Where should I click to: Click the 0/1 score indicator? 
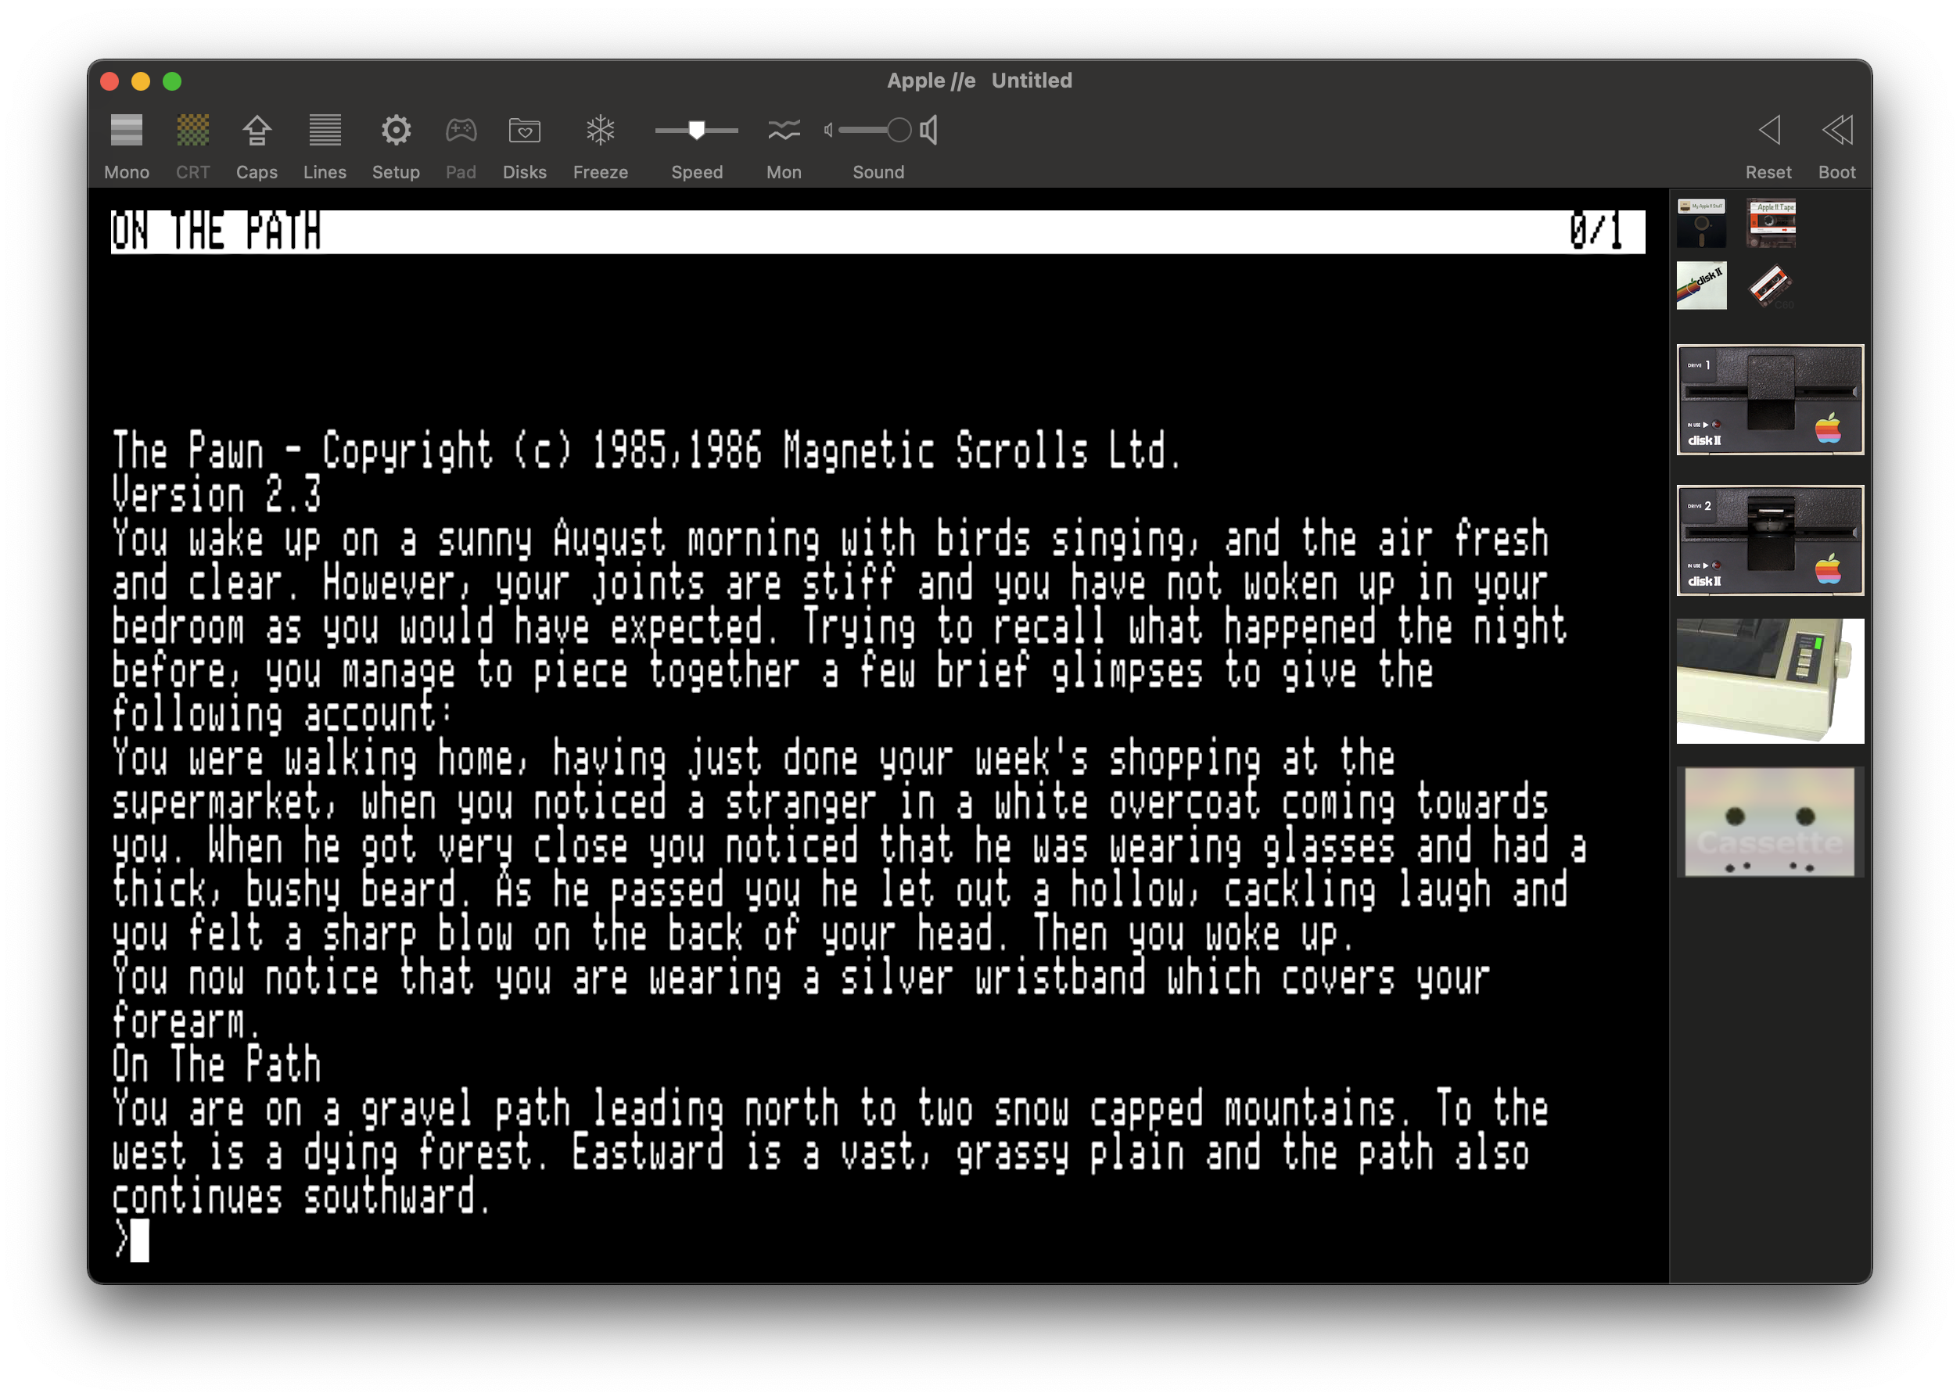click(1596, 232)
